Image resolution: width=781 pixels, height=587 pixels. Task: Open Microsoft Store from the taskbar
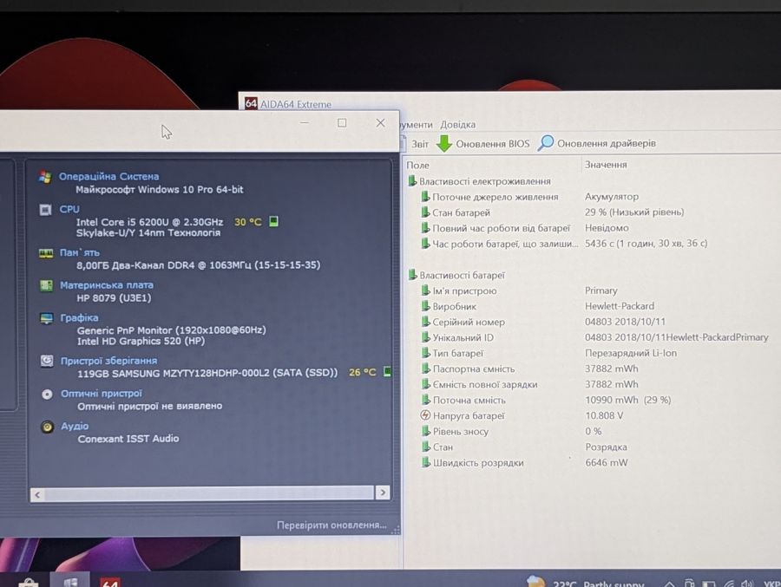click(29, 583)
